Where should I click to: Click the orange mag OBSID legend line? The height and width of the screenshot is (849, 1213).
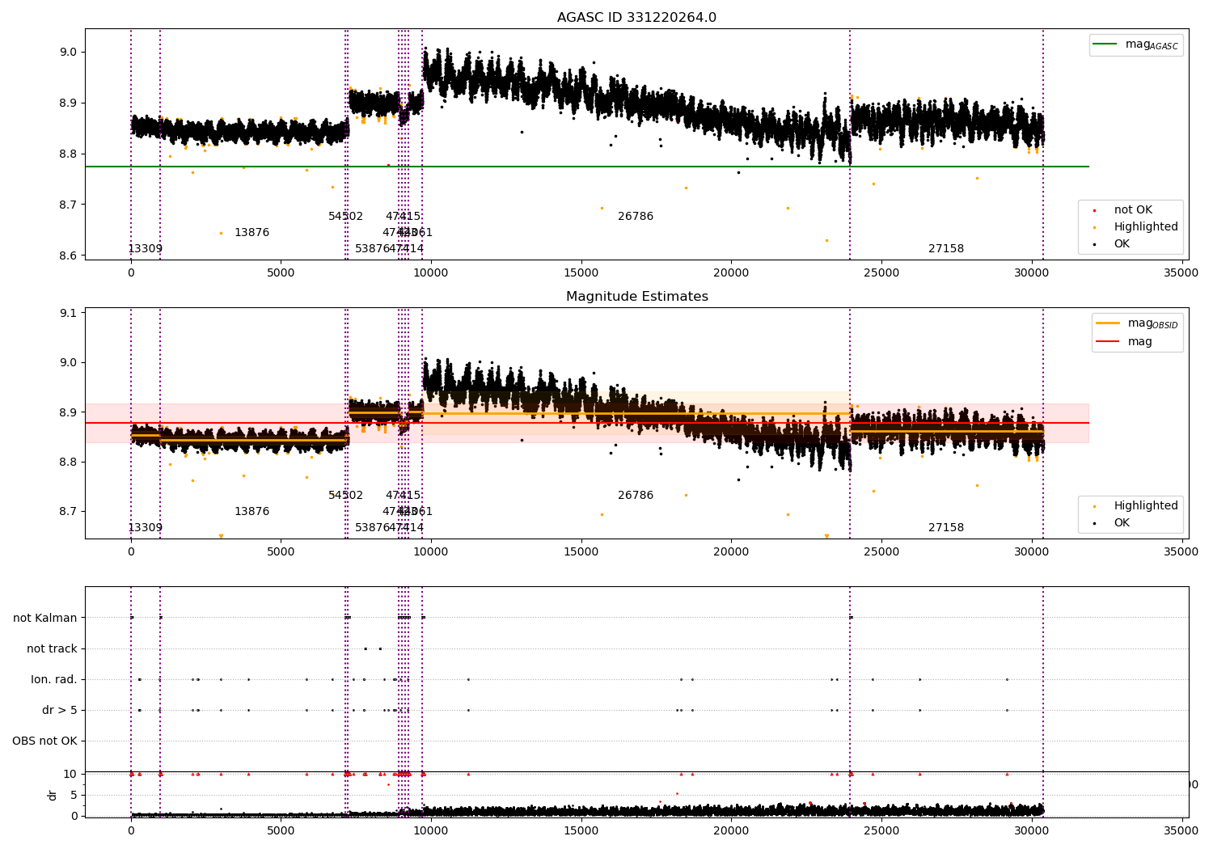(x=1108, y=323)
